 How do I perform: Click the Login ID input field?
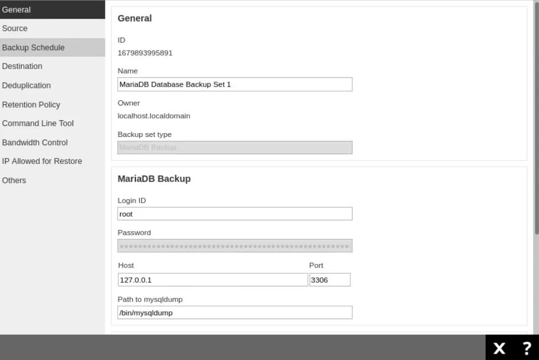tap(234, 214)
